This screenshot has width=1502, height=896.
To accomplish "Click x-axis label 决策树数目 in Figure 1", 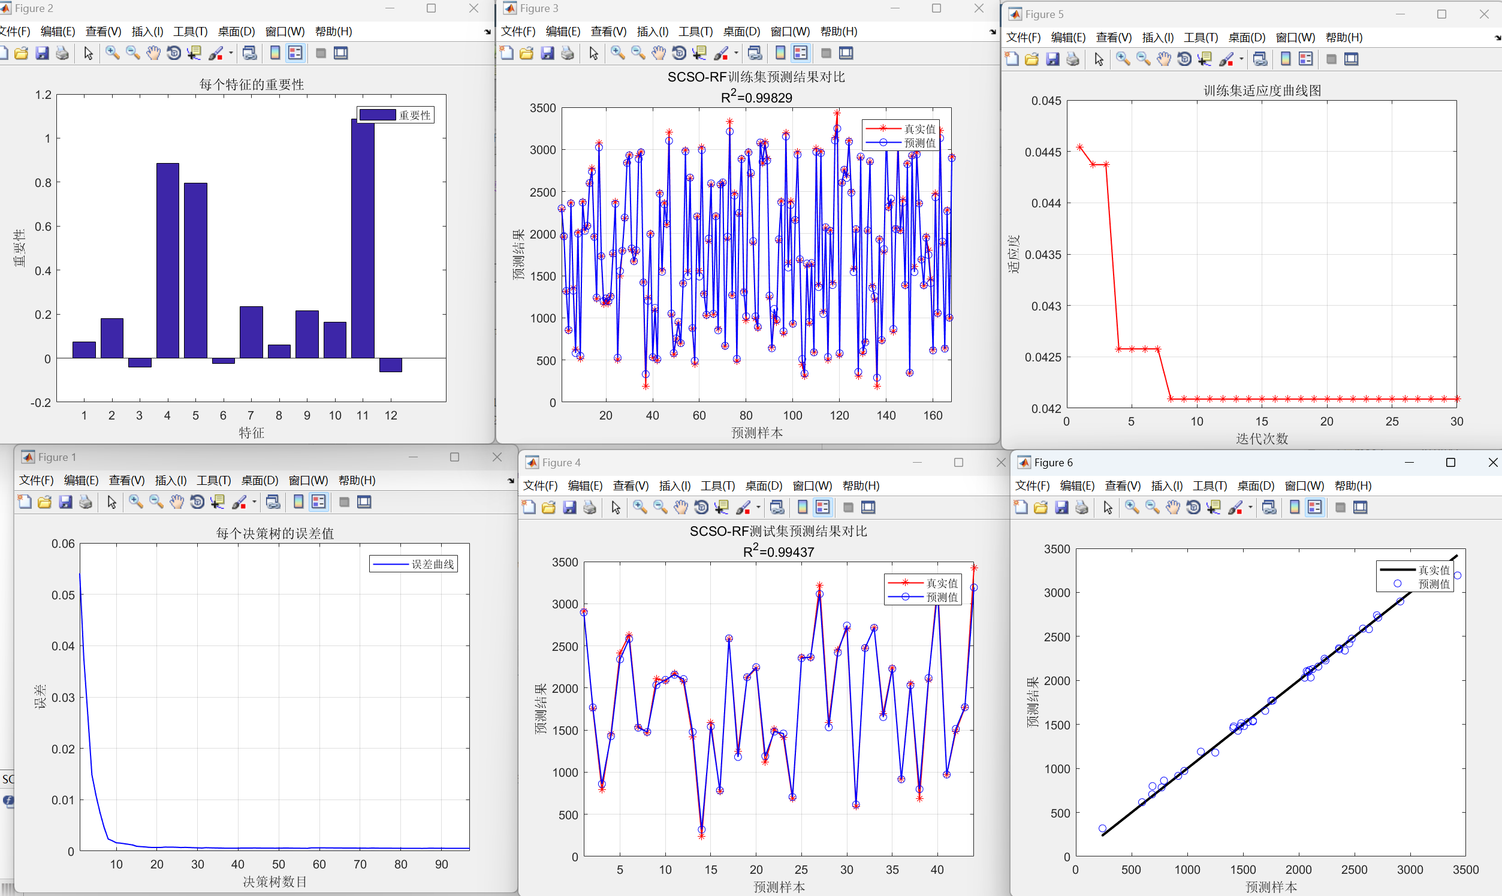I will tap(275, 882).
